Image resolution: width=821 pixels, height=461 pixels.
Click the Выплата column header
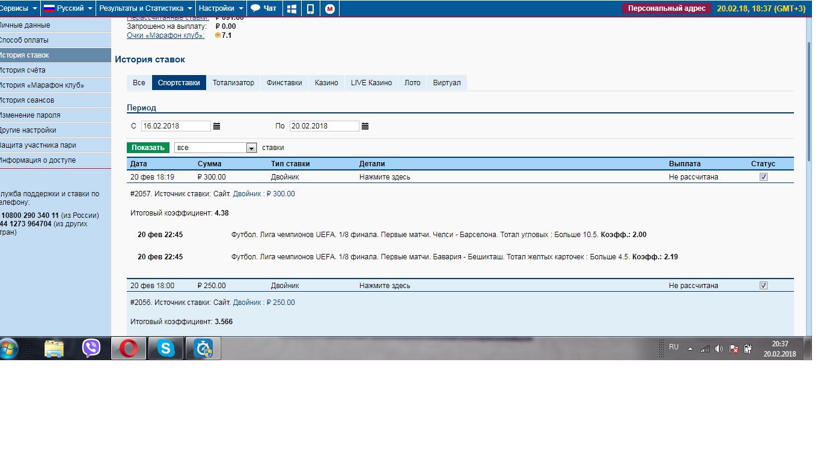click(685, 164)
